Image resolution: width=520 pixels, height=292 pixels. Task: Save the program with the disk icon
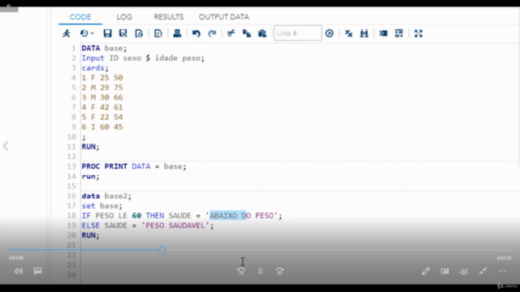coord(107,33)
